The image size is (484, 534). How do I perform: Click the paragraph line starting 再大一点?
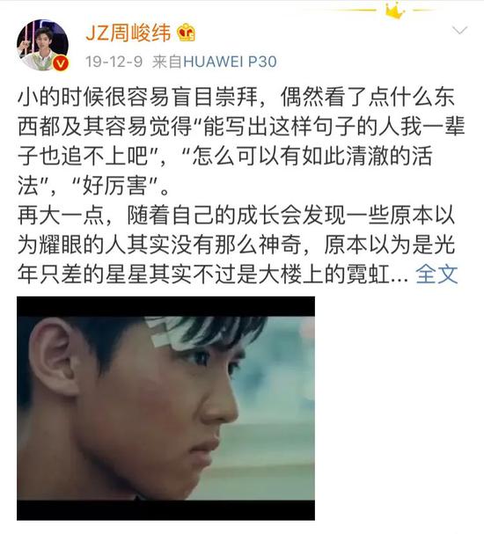pyautogui.click(x=236, y=216)
